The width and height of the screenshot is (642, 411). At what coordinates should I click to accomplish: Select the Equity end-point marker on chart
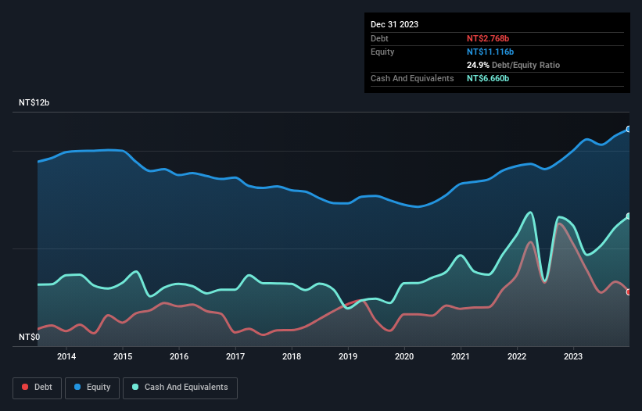(x=629, y=129)
